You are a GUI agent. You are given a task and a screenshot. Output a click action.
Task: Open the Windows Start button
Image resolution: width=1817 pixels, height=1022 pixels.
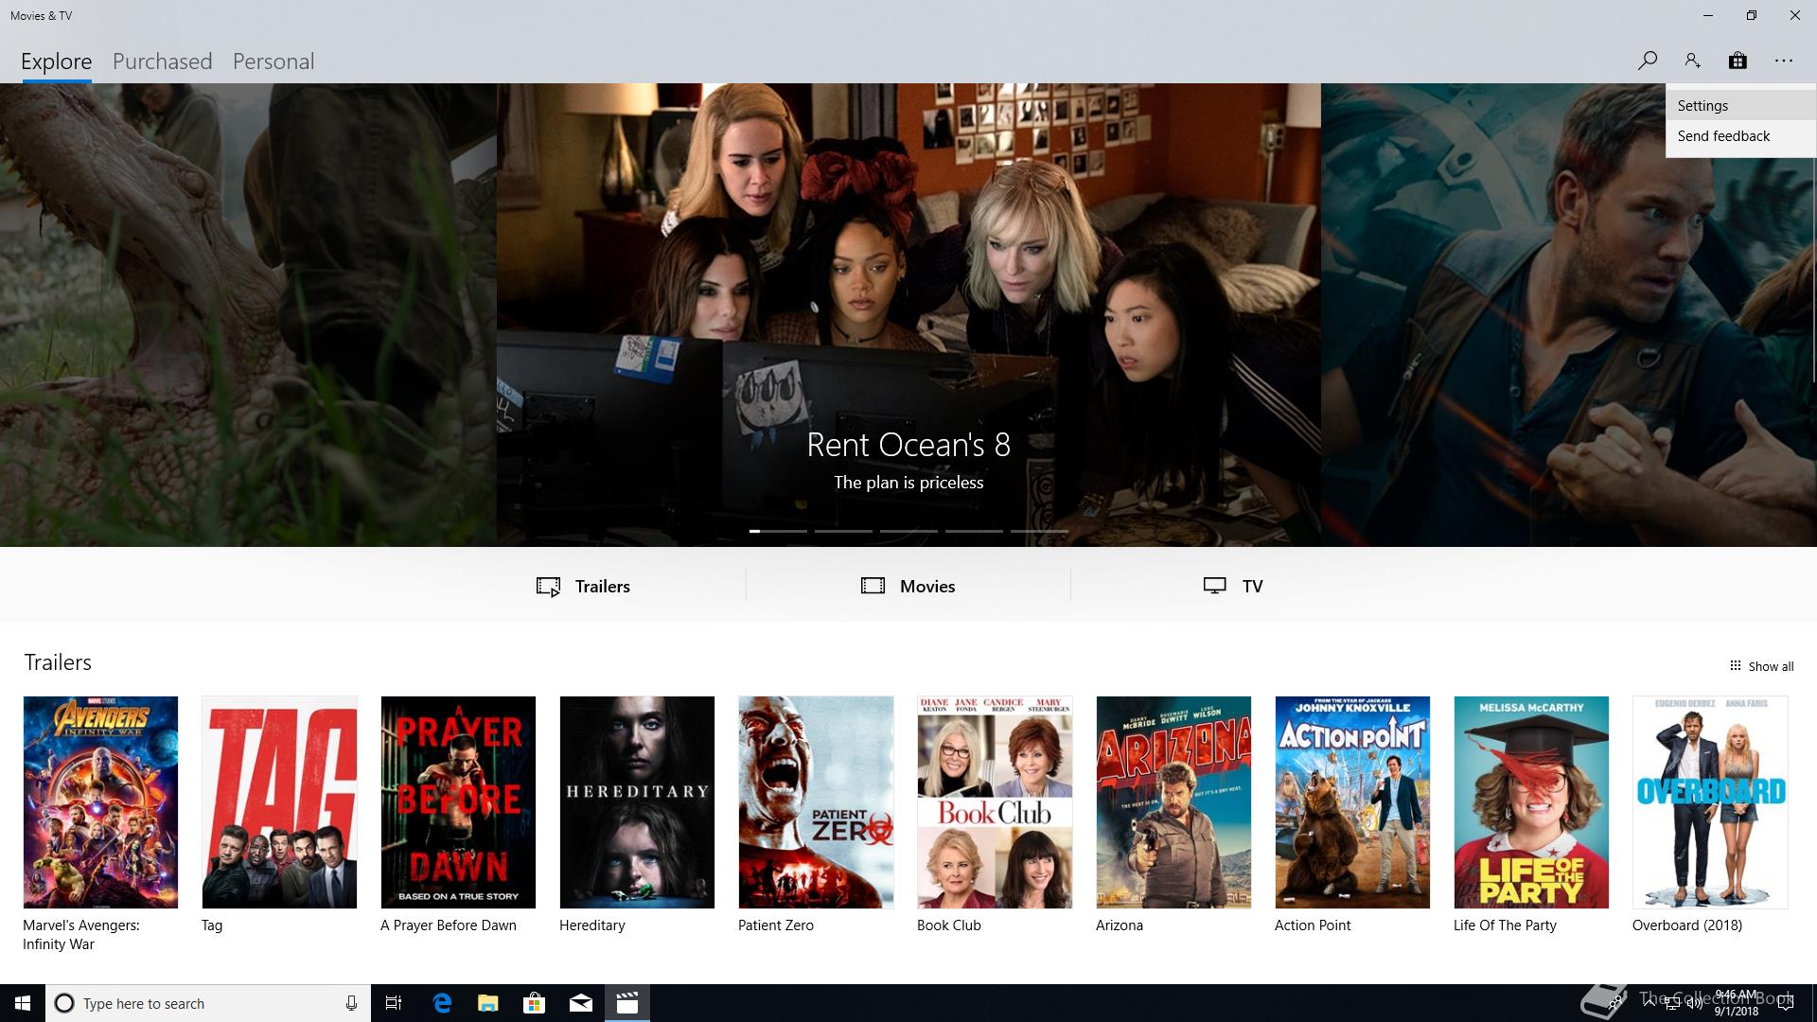(23, 1003)
